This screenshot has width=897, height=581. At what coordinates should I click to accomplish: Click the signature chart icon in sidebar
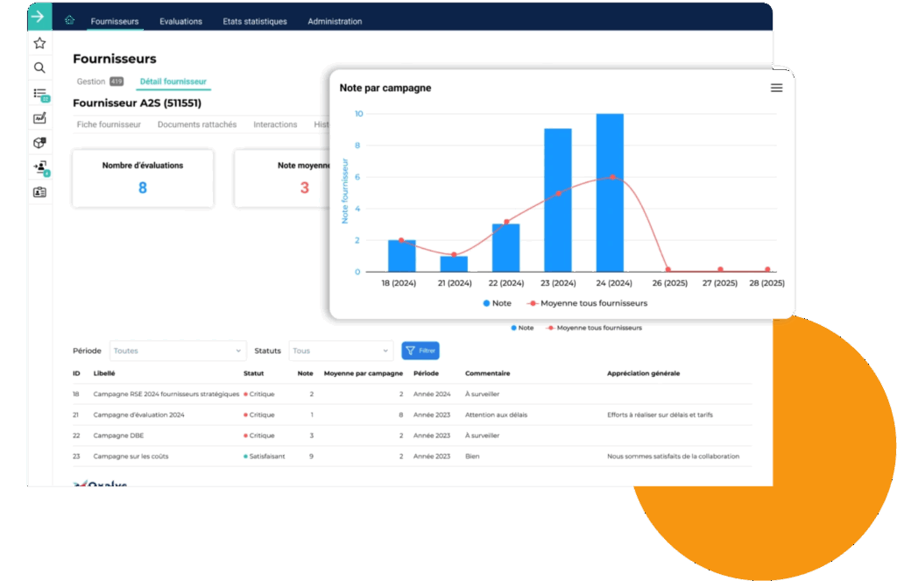coord(39,118)
